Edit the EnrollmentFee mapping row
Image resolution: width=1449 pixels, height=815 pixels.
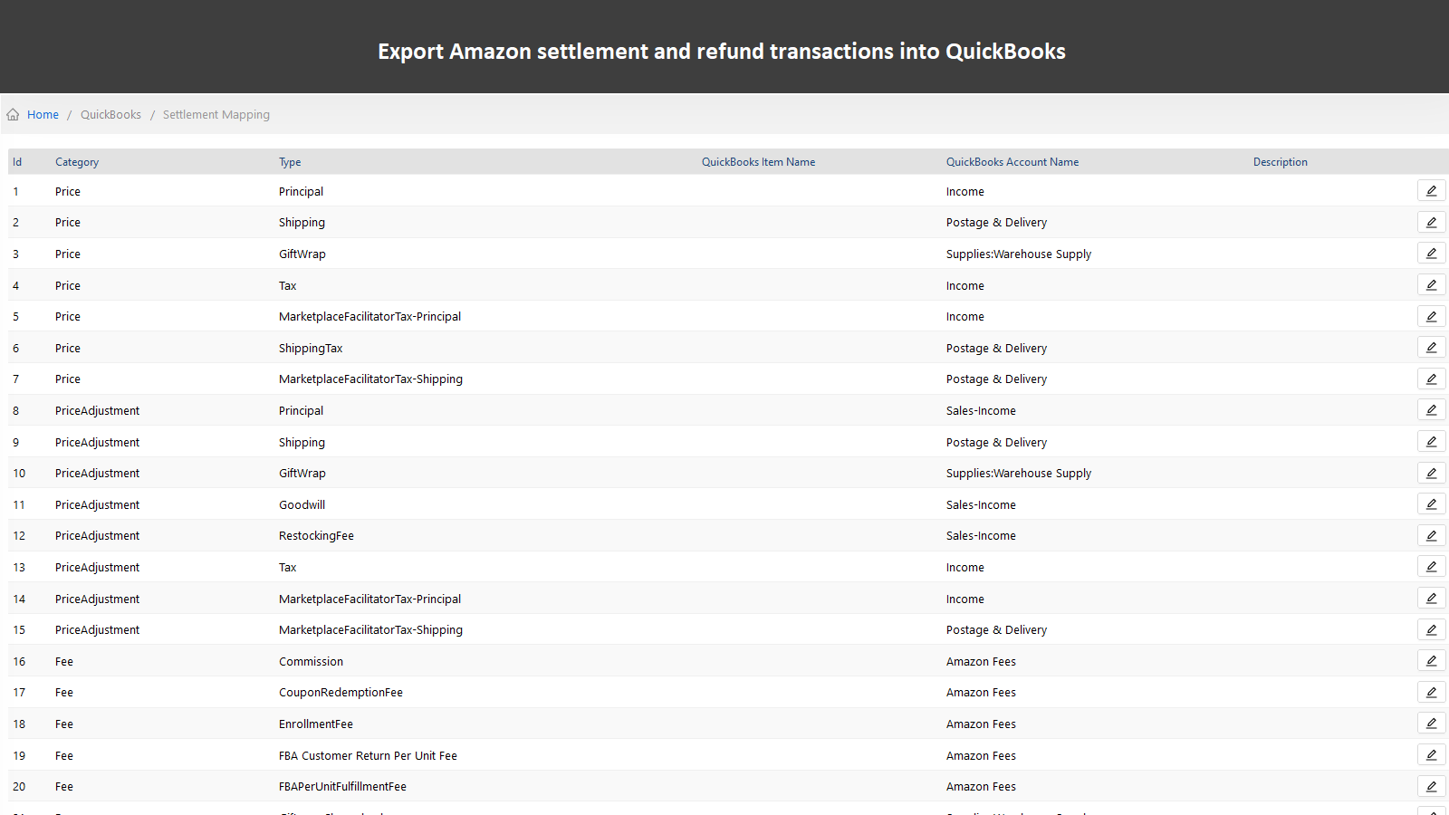click(x=1431, y=724)
